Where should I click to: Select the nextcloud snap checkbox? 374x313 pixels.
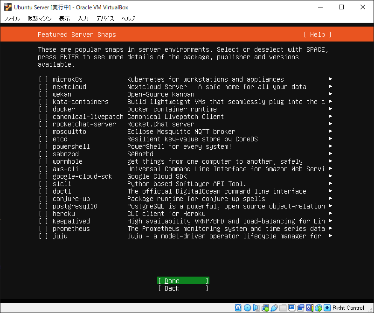click(x=43, y=87)
